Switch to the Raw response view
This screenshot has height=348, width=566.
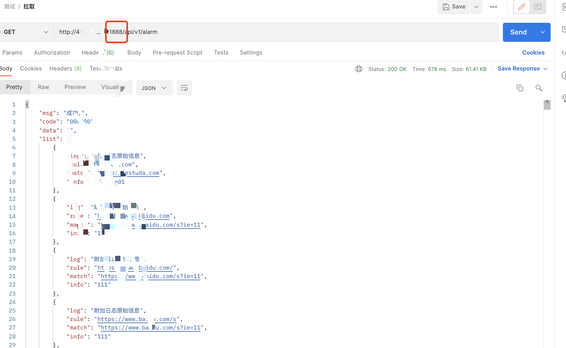point(43,87)
